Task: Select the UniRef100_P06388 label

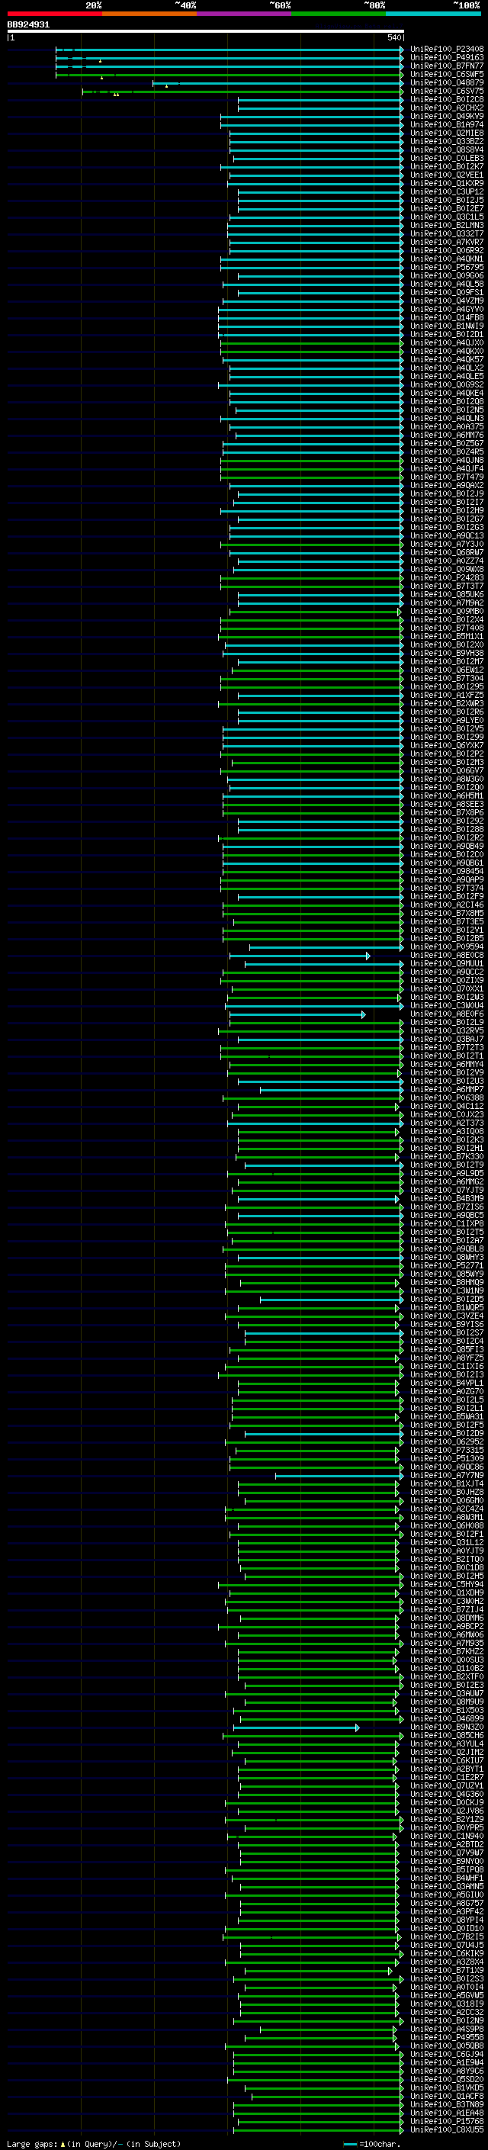Action: 447,1097
